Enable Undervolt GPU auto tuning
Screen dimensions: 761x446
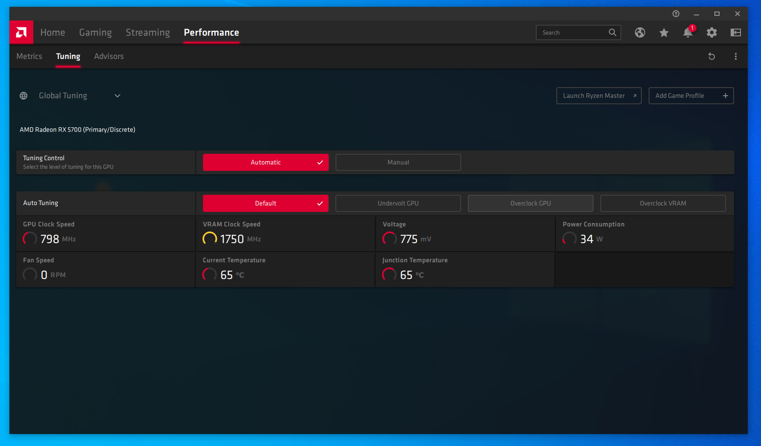tap(398, 203)
